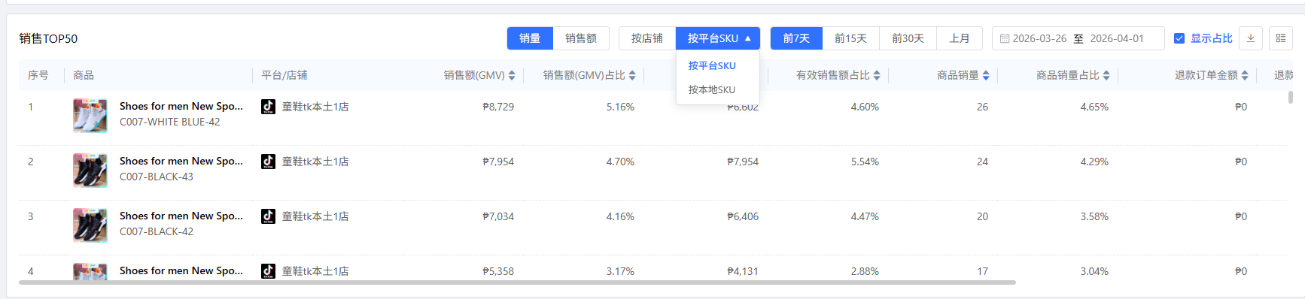Image resolution: width=1305 pixels, height=299 pixels.
Task: Sort by 商品销量 column arrows
Action: pyautogui.click(x=986, y=75)
